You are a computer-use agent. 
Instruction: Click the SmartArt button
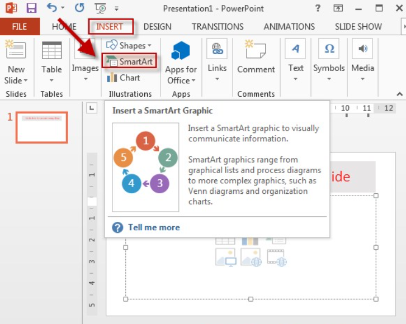pyautogui.click(x=129, y=61)
